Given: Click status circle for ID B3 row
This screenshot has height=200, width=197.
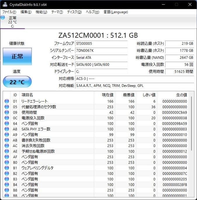Looking at the screenshot, I should tap(7, 179).
